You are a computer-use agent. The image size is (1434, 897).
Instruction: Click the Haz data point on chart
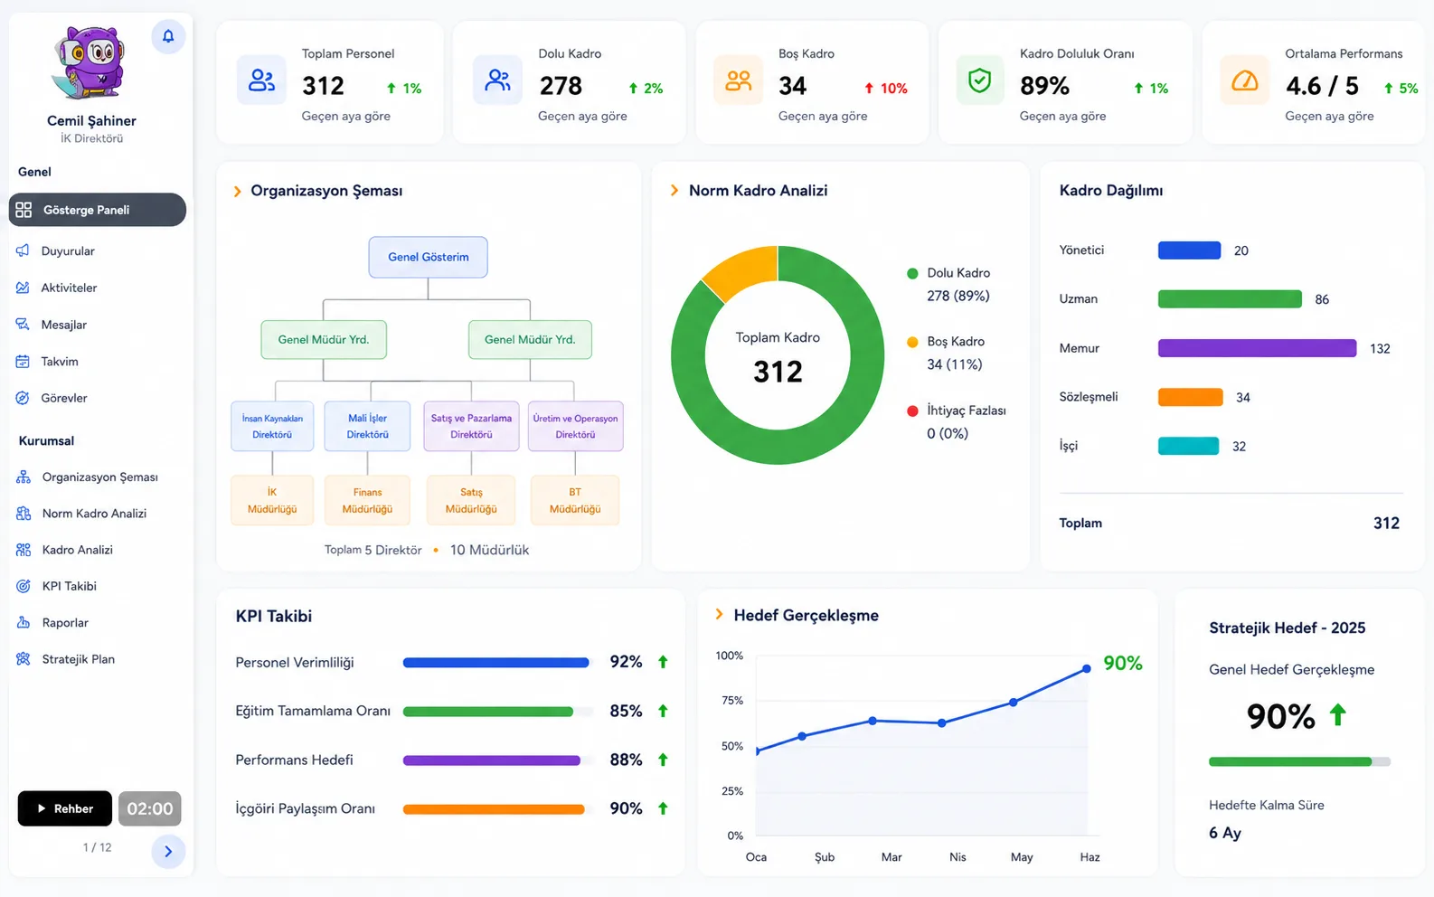point(1086,669)
